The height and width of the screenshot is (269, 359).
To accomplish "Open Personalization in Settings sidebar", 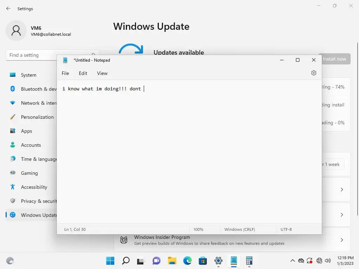I will [32, 117].
